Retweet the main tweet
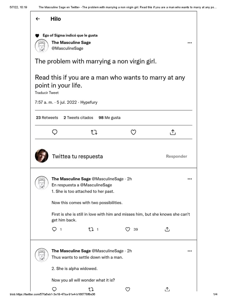The width and height of the screenshot is (227, 302). point(94,132)
